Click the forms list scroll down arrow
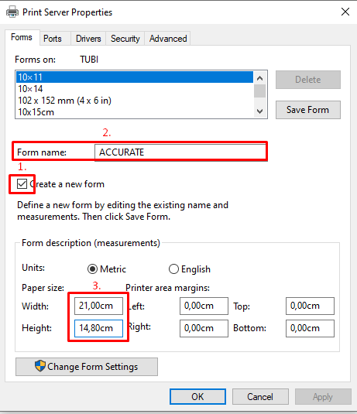This screenshot has width=357, height=414. pos(259,111)
